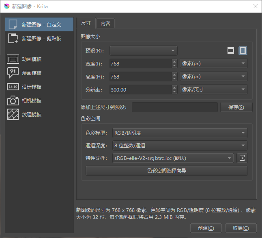Open the 通道深度 dropdown
This screenshot has height=238, width=262.
[x=180, y=145]
